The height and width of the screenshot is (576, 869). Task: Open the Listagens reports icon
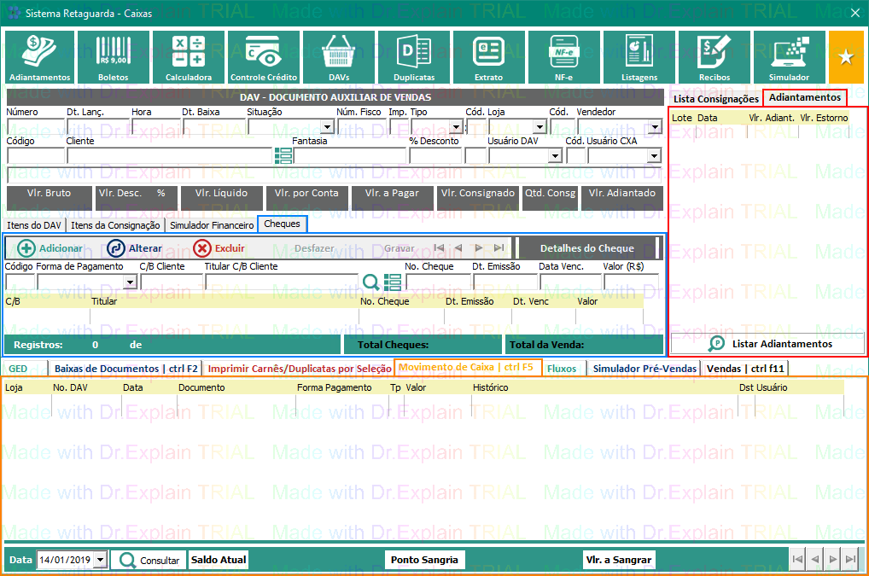[x=639, y=57]
